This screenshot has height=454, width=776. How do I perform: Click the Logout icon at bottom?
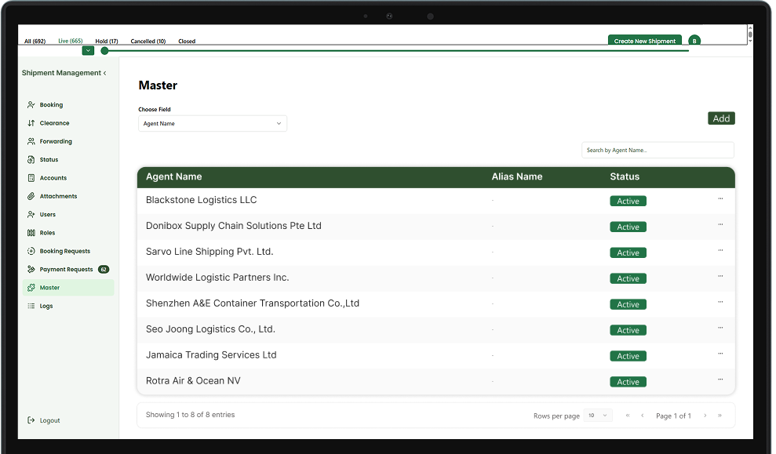[31, 420]
